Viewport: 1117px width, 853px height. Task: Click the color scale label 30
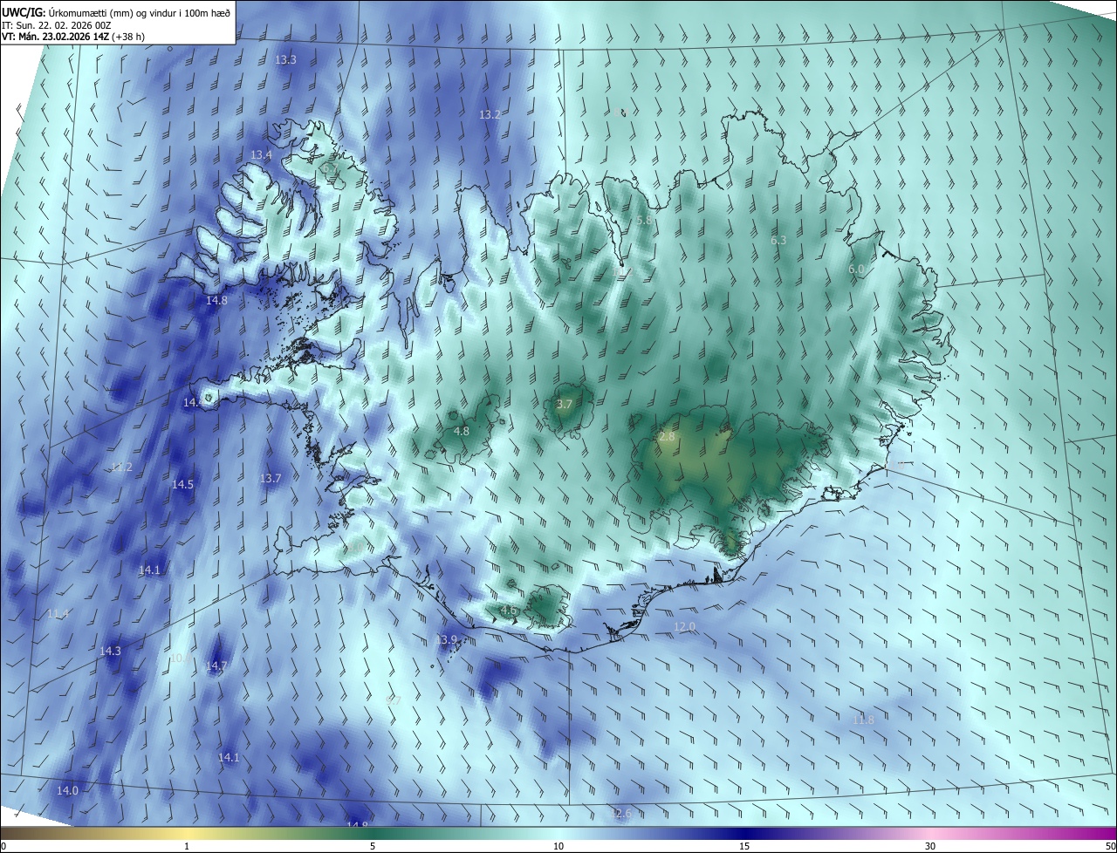(930, 847)
